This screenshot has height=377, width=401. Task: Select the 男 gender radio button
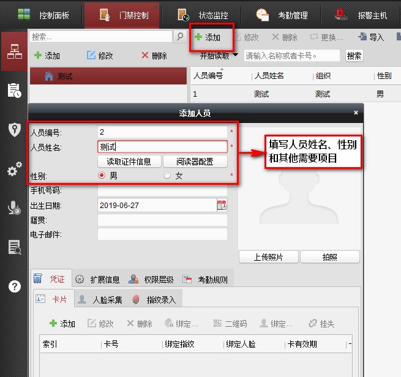coord(102,176)
